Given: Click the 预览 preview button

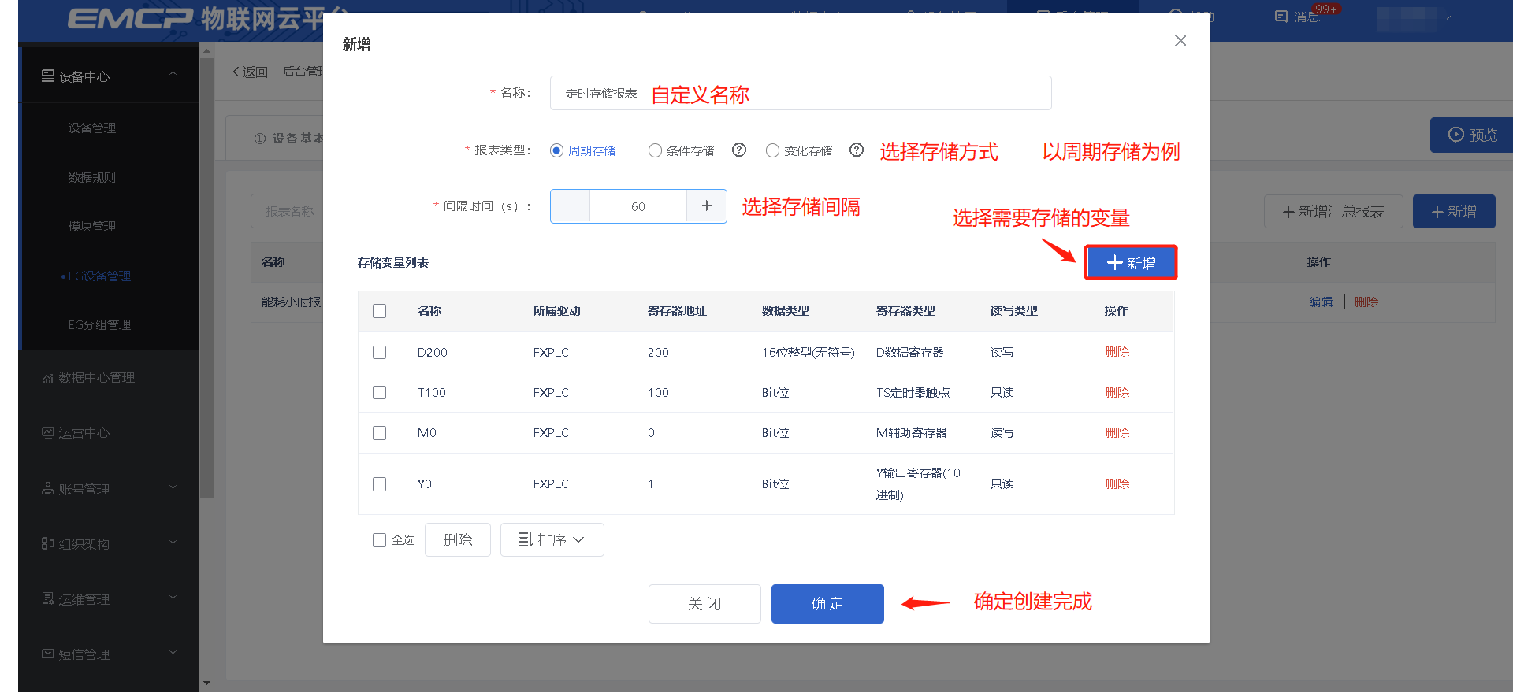Looking at the screenshot, I should click(x=1472, y=135).
